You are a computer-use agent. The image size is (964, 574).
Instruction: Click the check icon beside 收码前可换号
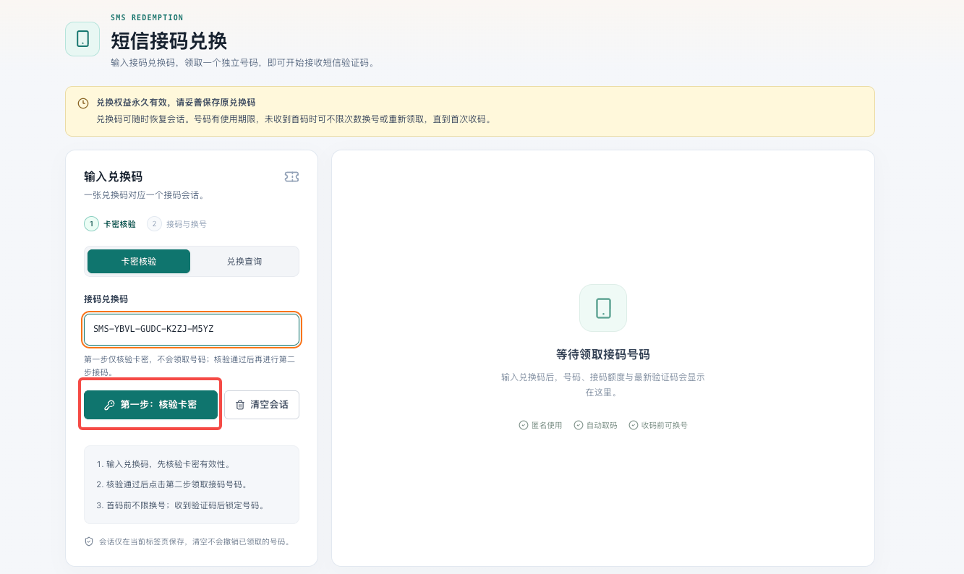(634, 425)
